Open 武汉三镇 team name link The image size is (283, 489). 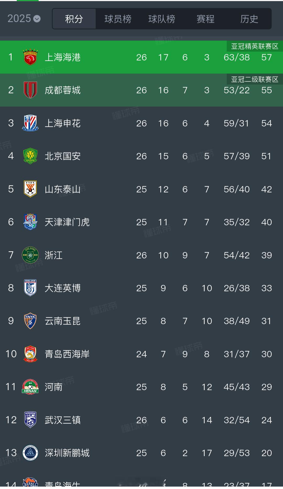pos(63,420)
